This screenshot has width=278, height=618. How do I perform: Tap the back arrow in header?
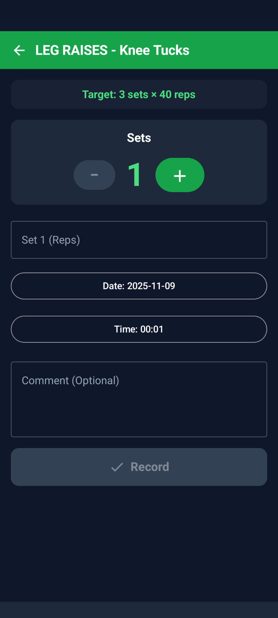click(x=19, y=50)
